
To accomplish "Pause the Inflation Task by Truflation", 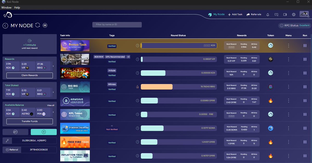I will (x=305, y=156).
